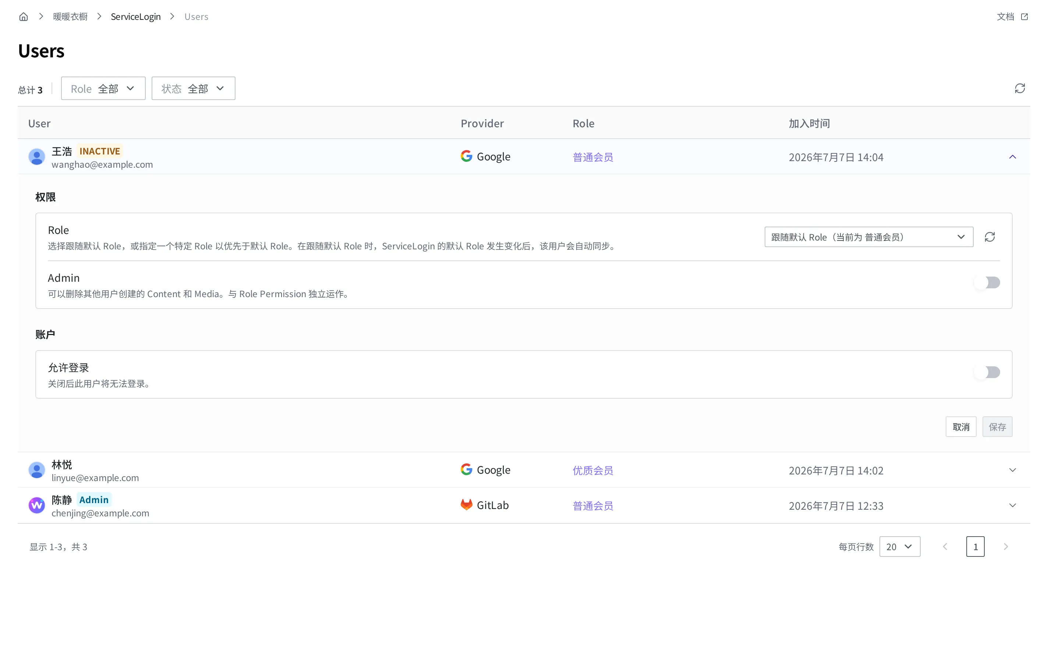Enable the Admin toggle
Viewport: 1048px width, 662px height.
pyautogui.click(x=987, y=283)
